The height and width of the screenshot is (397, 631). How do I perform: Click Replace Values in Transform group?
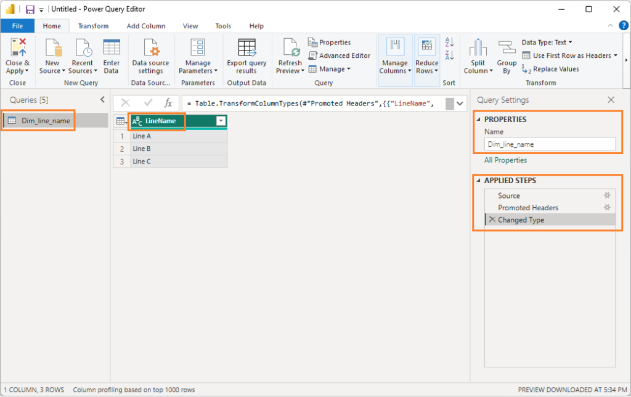pos(550,69)
